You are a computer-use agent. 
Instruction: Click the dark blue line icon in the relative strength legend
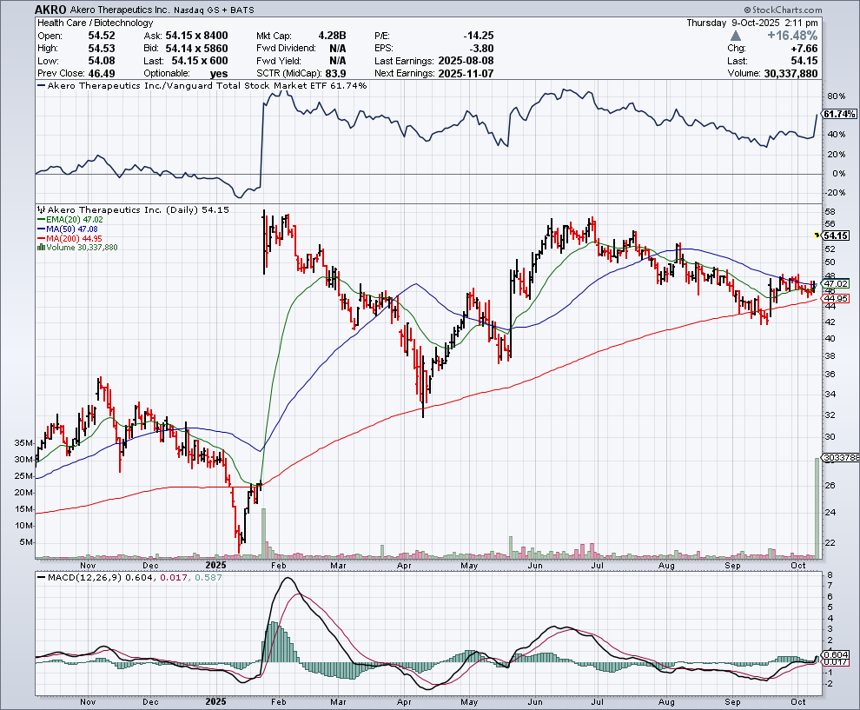(x=39, y=86)
